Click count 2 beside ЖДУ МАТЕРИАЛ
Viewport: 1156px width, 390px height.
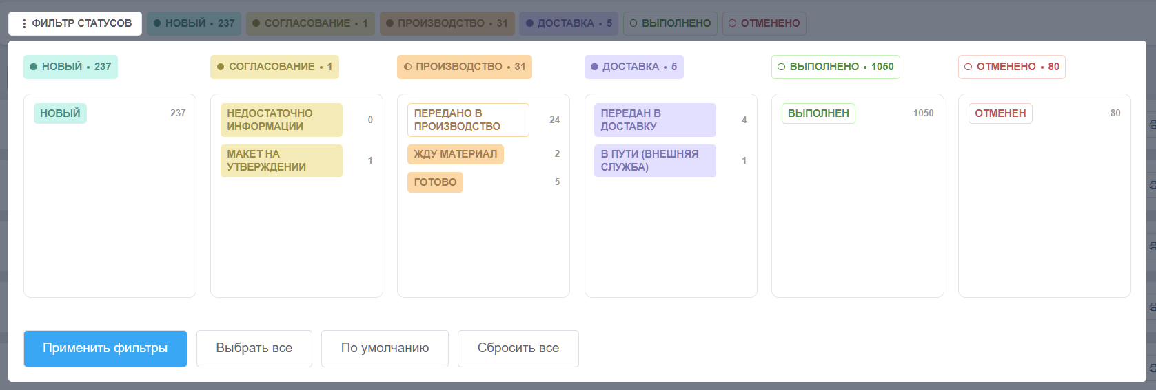[x=557, y=153]
